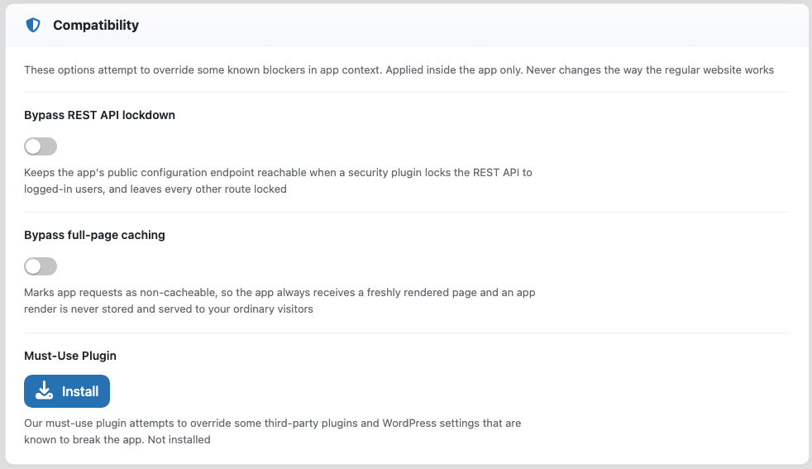Click the grey knob of caching toggle

[x=33, y=266]
